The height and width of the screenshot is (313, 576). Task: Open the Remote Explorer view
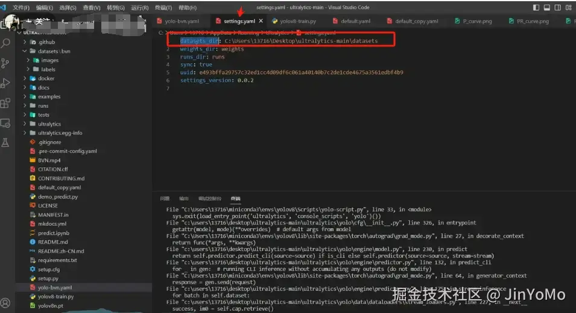click(x=5, y=123)
